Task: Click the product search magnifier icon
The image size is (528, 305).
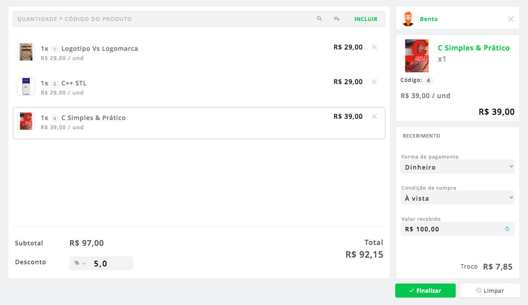Action: point(319,19)
